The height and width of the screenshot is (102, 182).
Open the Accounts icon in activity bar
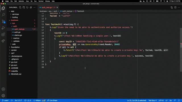(3, 89)
